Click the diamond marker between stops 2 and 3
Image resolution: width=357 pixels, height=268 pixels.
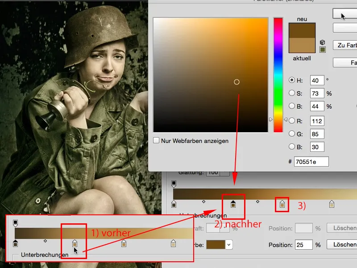pyautogui.click(x=258, y=201)
